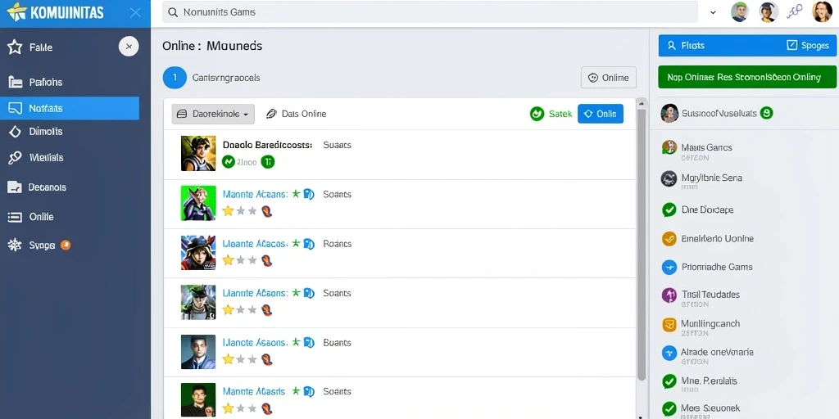Click the Nonunitis Gams search field
The width and height of the screenshot is (839, 419).
(x=431, y=11)
